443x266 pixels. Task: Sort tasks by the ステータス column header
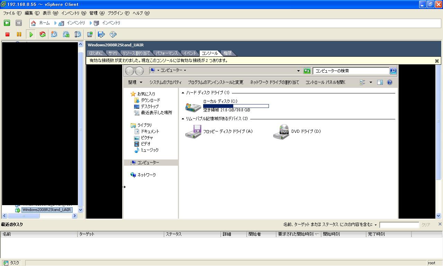pyautogui.click(x=192, y=234)
